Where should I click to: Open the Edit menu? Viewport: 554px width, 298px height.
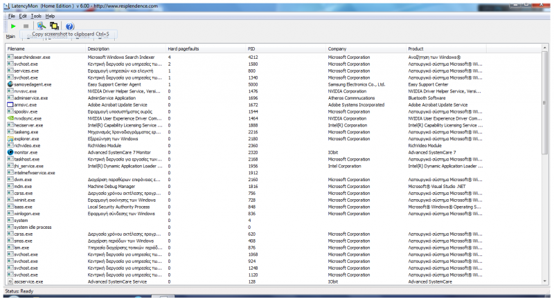tap(23, 15)
